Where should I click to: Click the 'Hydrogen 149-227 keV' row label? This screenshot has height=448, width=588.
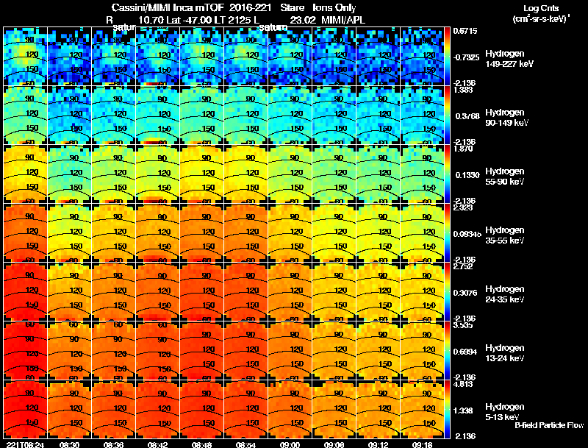tap(509, 59)
